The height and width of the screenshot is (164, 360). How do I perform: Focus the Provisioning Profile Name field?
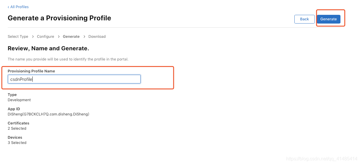(x=74, y=79)
